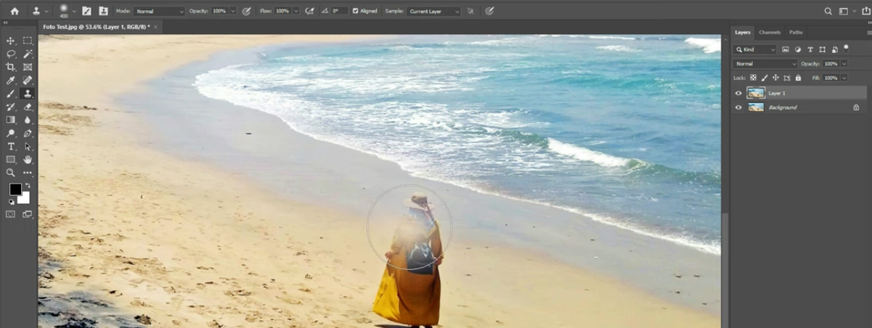Open the Paths tab

(796, 33)
